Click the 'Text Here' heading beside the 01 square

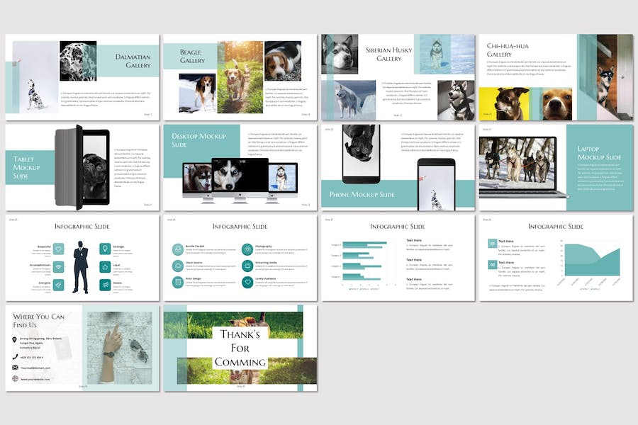[505, 241]
